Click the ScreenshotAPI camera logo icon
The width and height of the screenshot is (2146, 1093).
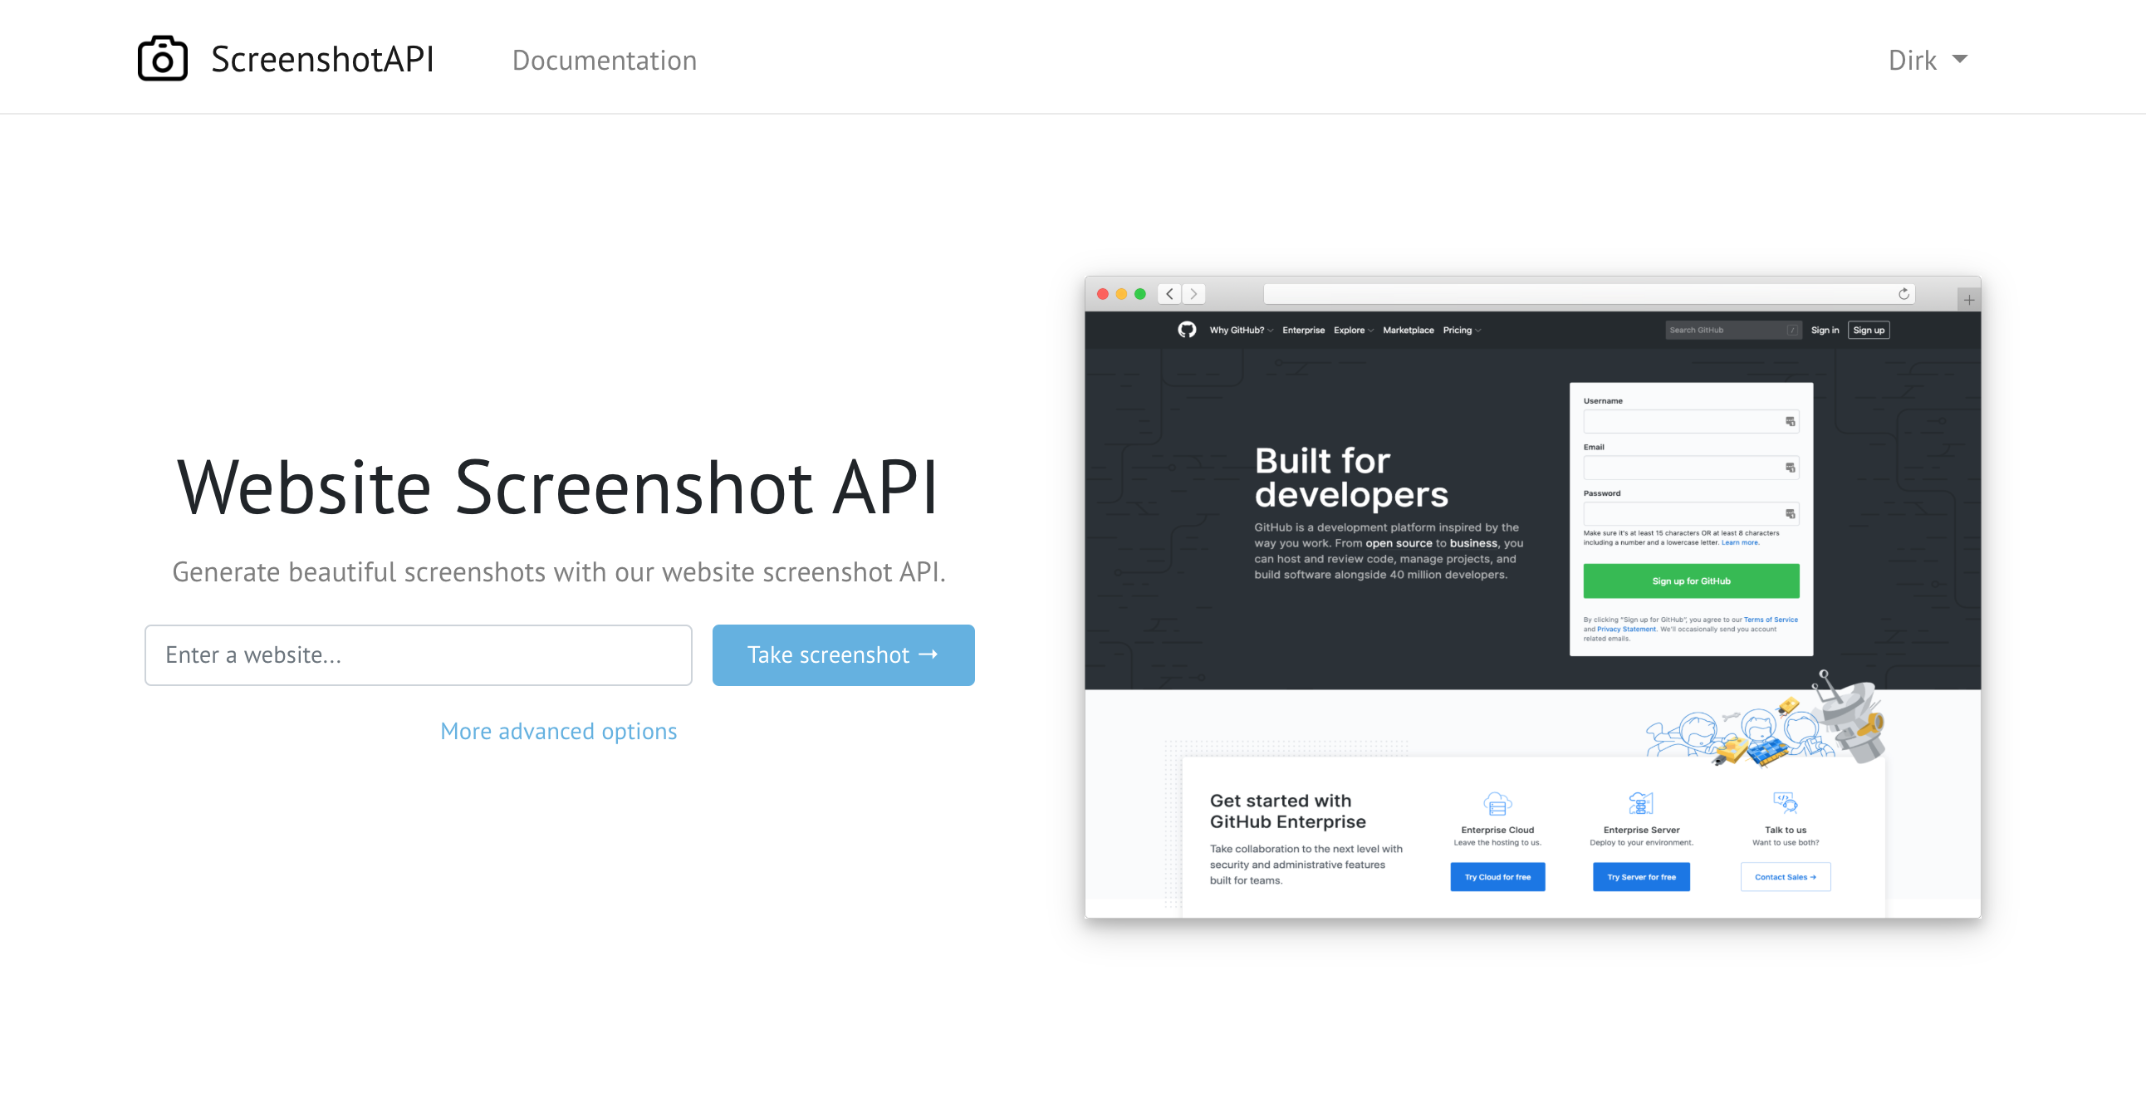pyautogui.click(x=162, y=59)
